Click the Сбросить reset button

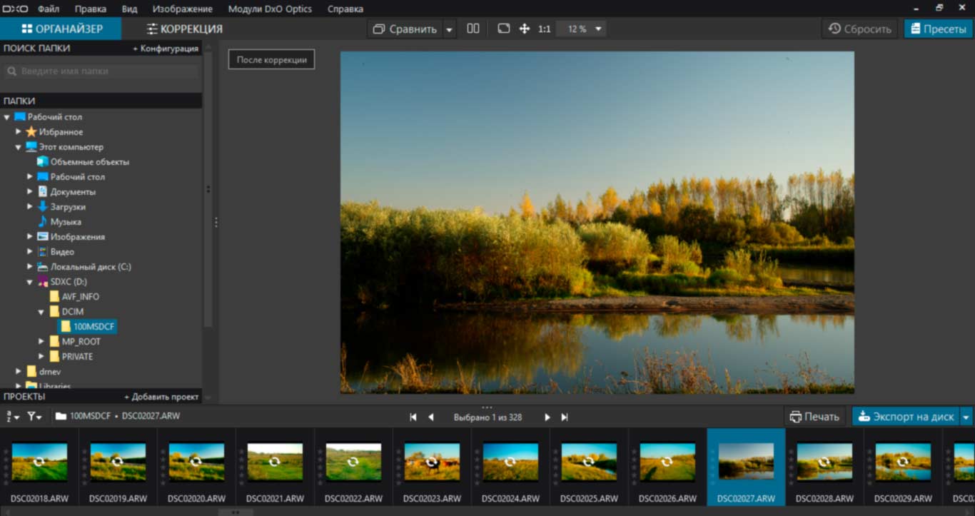click(x=860, y=29)
